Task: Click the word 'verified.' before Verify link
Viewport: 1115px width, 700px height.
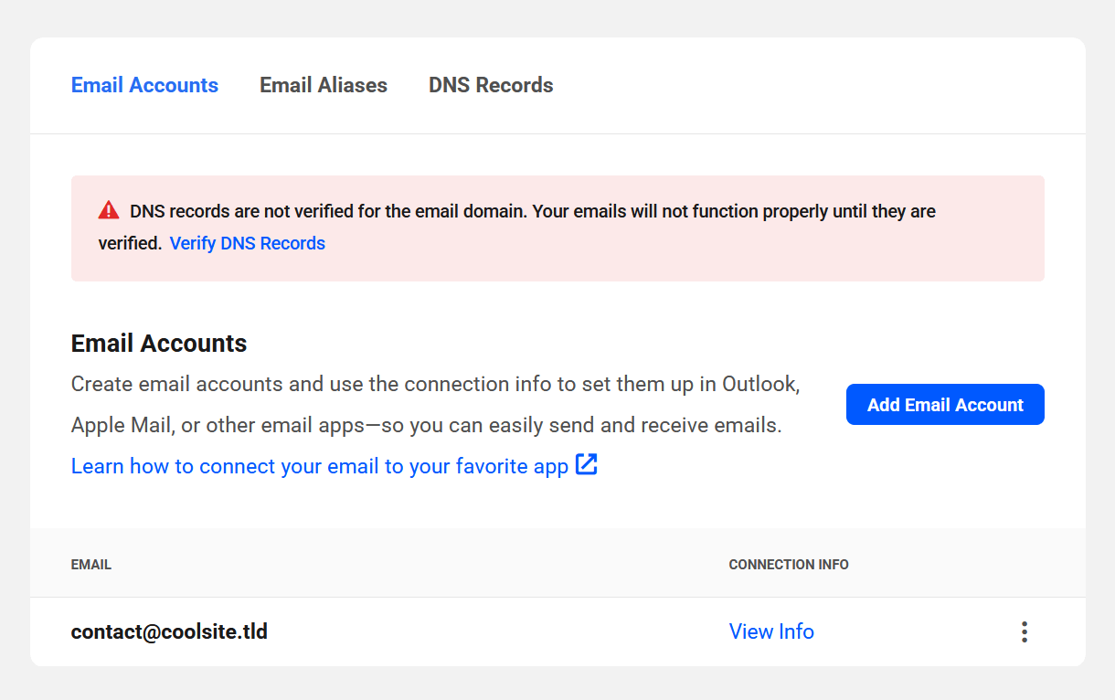Action: click(x=130, y=243)
